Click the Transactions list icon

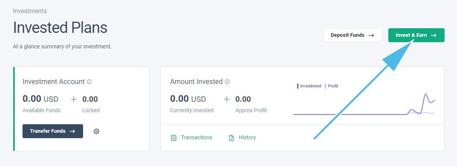tap(174, 138)
